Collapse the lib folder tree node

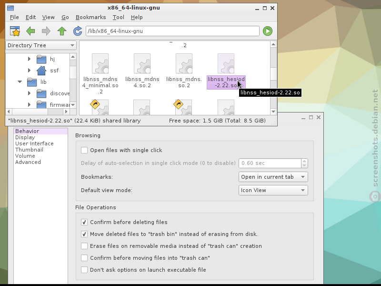click(20, 82)
